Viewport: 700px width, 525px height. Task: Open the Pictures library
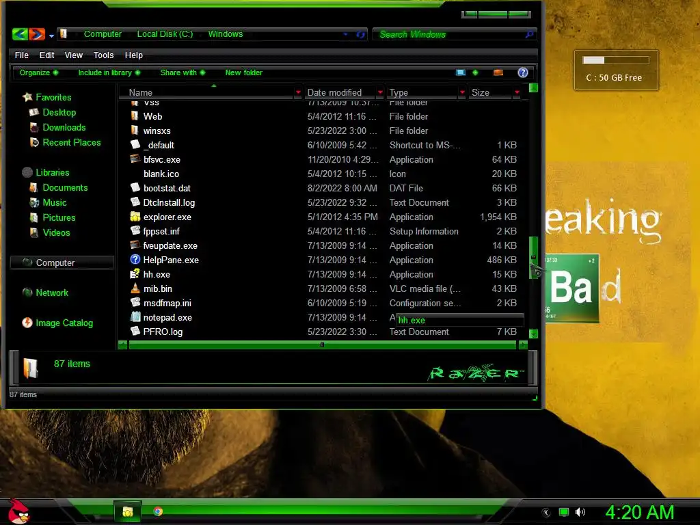[59, 217]
